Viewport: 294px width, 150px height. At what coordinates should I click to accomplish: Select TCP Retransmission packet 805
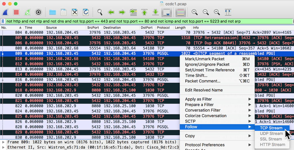[x=147, y=38]
